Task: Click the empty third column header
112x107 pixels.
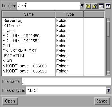Action: coord(94,14)
